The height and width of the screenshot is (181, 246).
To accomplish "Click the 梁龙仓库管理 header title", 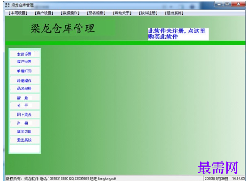I will [63, 28].
